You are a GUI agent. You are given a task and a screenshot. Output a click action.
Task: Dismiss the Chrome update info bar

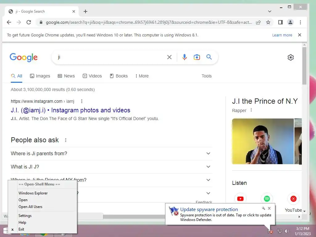(x=300, y=35)
